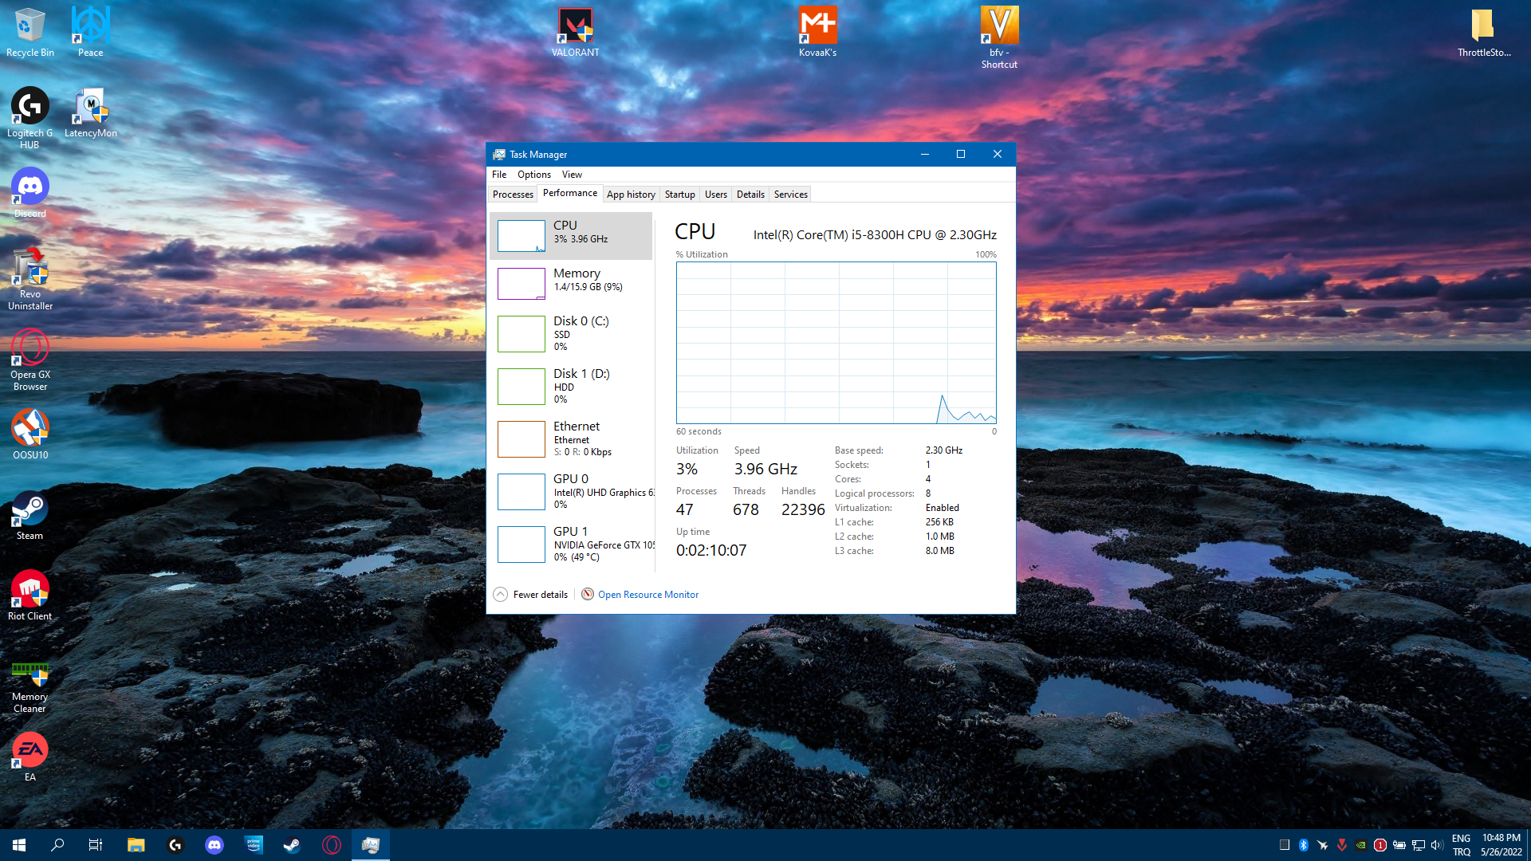Open the KovaaK's desktop icon
The image size is (1531, 861).
click(x=817, y=32)
